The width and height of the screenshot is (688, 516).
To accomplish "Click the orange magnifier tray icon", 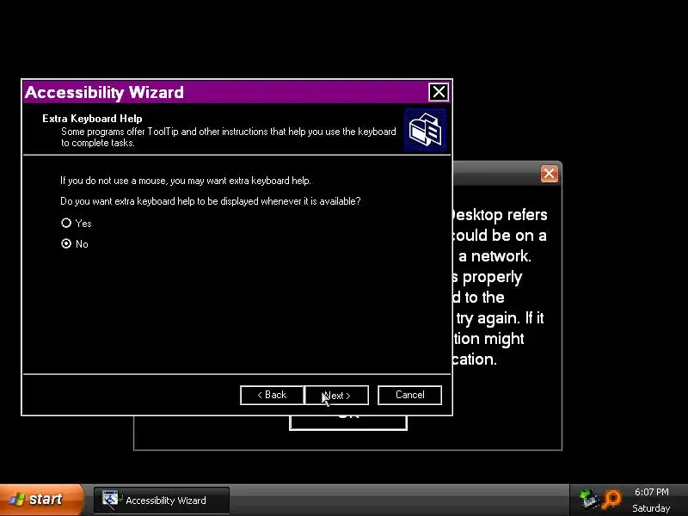I will point(611,499).
